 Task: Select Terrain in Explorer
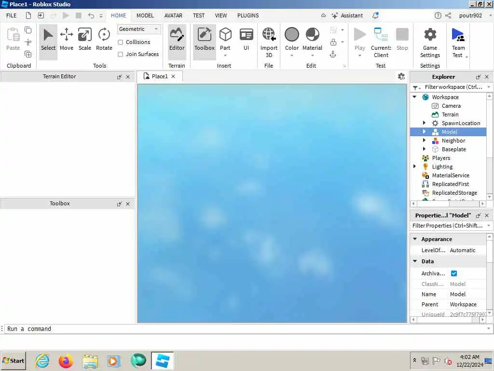tap(450, 114)
